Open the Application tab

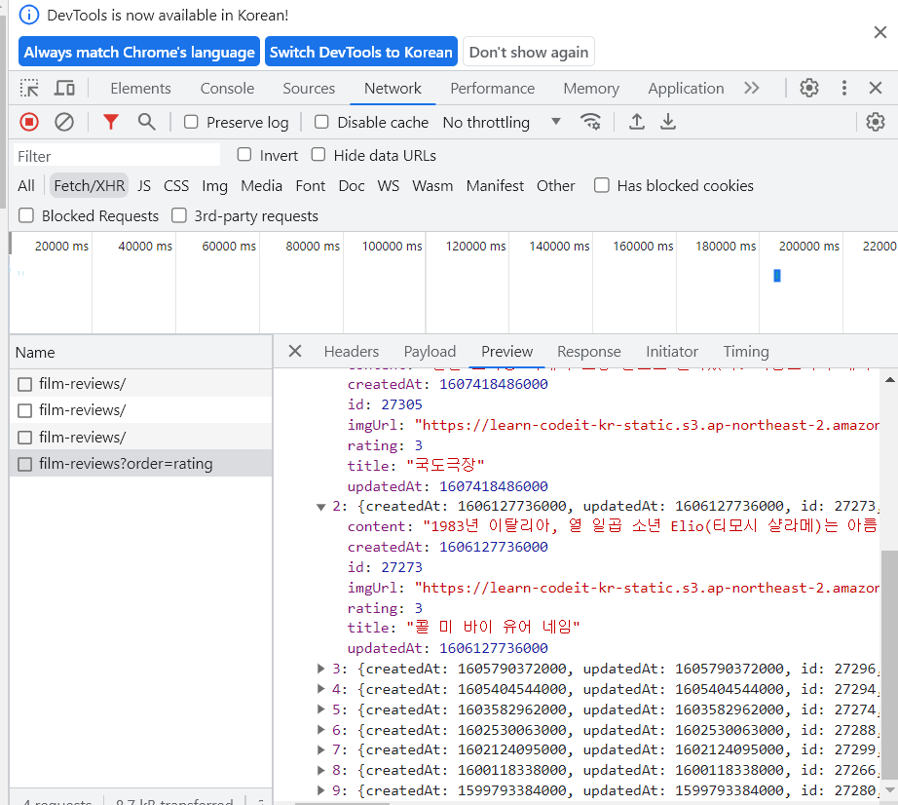pos(686,89)
